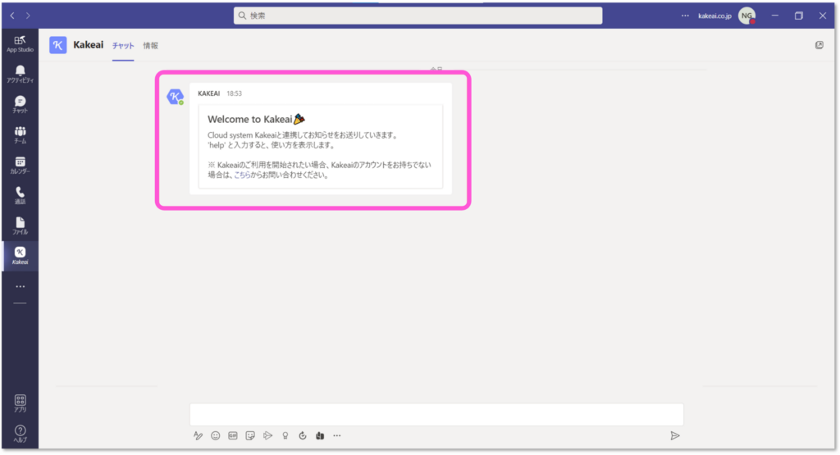Open more compose options ellipsis
This screenshot has height=455, width=840.
(337, 435)
